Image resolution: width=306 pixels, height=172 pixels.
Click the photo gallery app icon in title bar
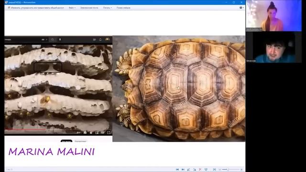6,2
